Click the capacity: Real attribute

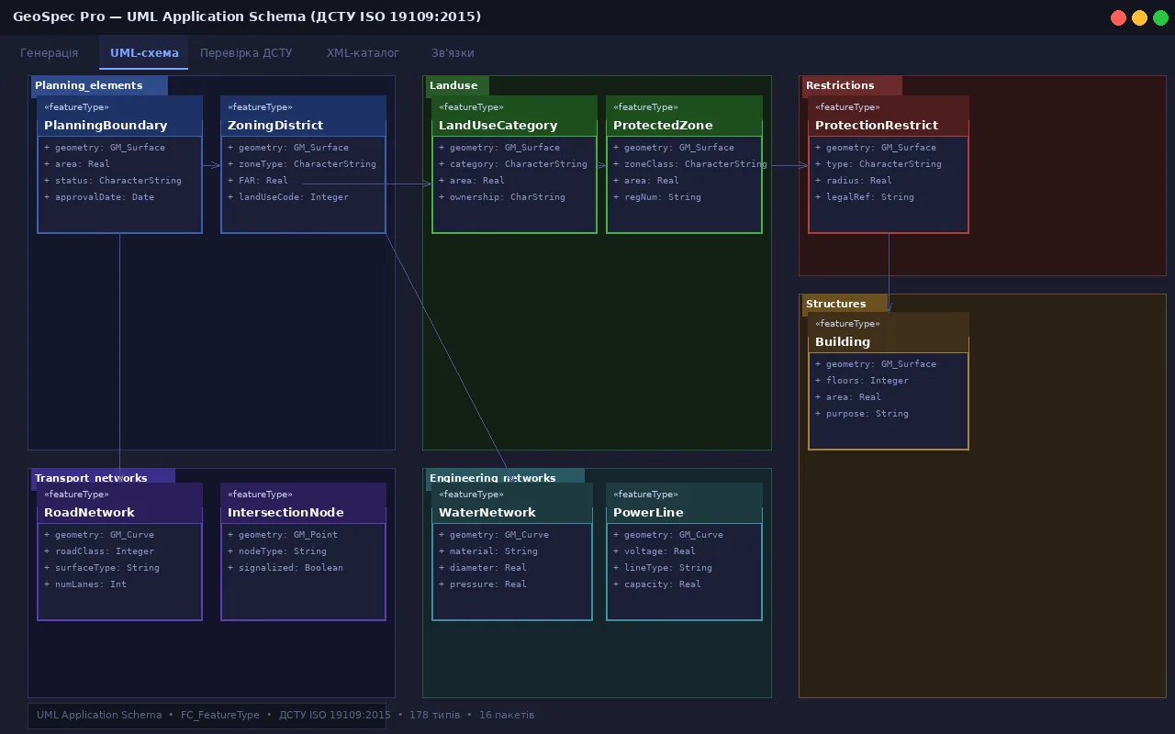point(657,584)
